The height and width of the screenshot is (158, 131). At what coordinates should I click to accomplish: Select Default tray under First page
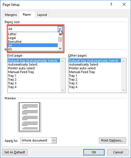pos(34,61)
